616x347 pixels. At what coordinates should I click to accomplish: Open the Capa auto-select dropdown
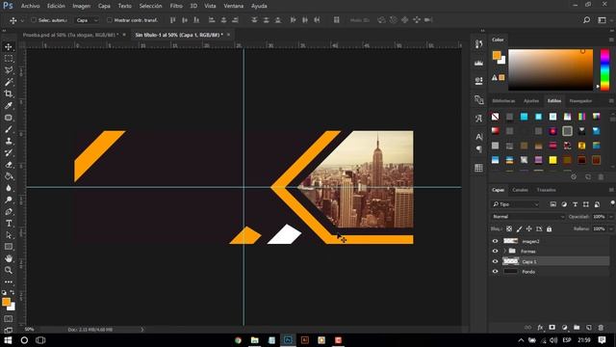pos(87,20)
